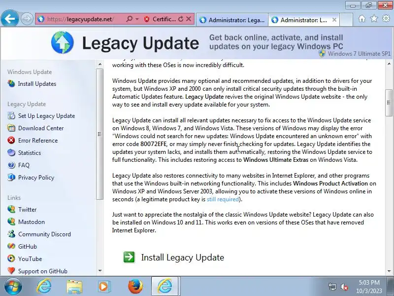394x296 pixels.
Task: Select the active Administrator: L... tab
Action: [x=304, y=20]
